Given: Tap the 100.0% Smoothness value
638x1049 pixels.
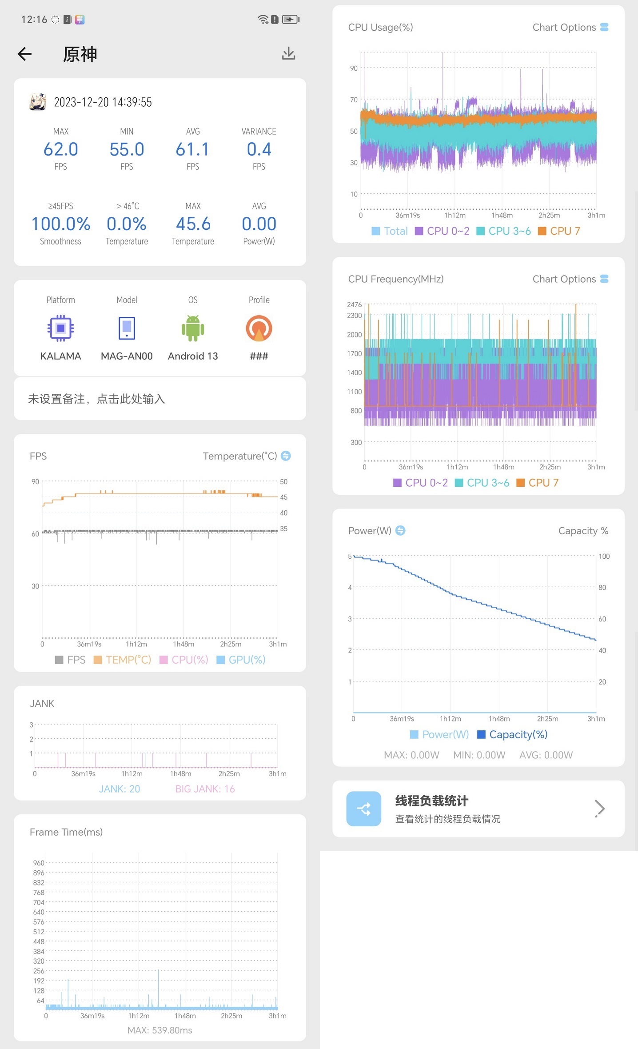Looking at the screenshot, I should tap(61, 224).
